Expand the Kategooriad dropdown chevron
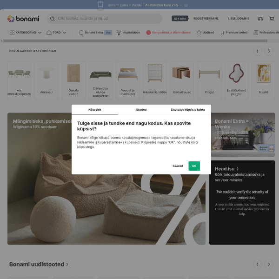 [40, 33]
